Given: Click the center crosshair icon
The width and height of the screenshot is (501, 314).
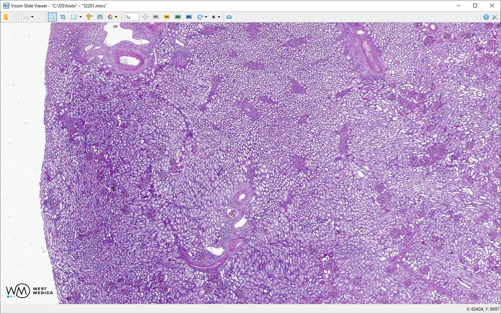Looking at the screenshot, I should pyautogui.click(x=145, y=17).
